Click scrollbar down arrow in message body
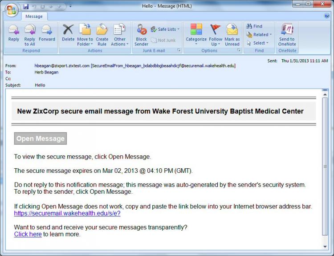This screenshot has width=334, height=256. click(x=325, y=247)
